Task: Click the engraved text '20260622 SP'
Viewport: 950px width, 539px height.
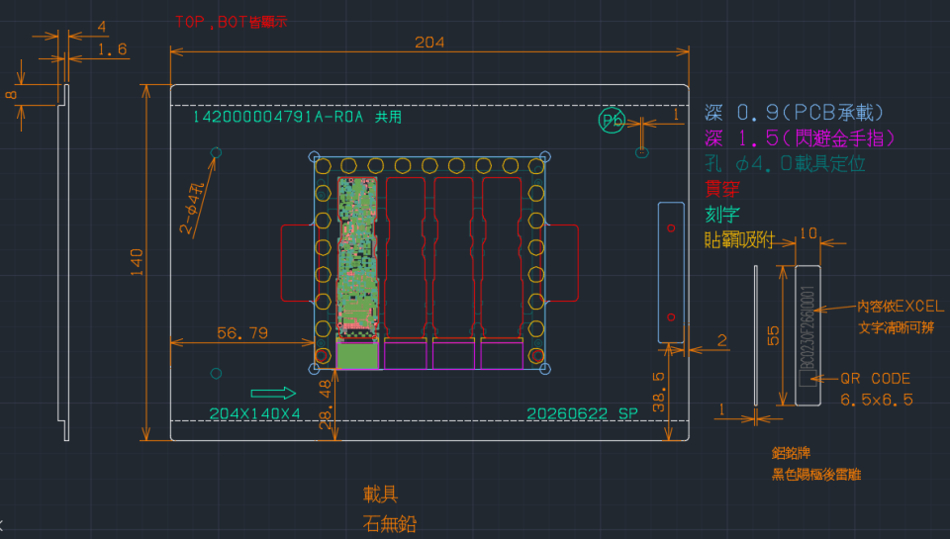Action: (x=582, y=413)
